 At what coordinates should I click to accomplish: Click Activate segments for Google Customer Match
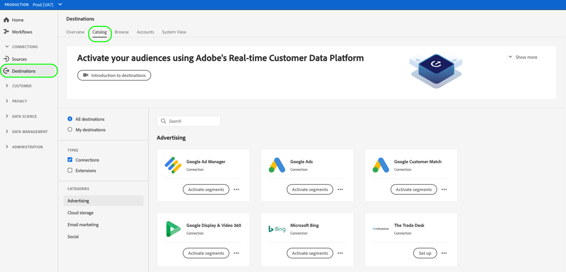414,189
